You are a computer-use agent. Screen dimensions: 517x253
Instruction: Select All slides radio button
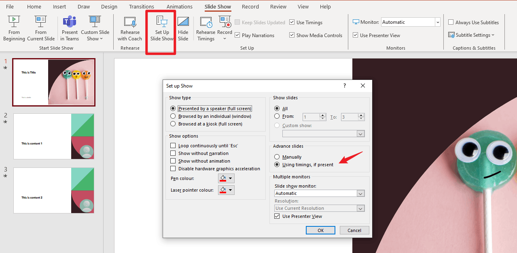coord(277,109)
